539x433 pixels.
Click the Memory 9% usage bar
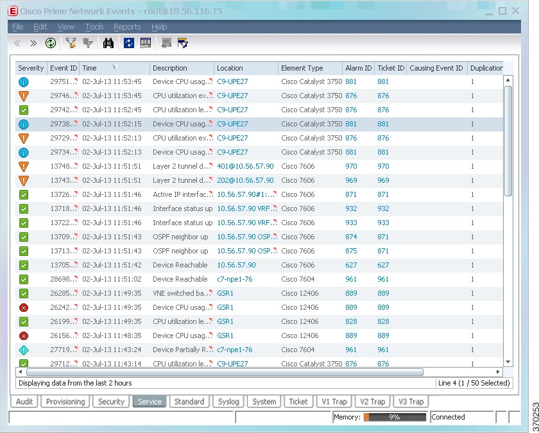pyautogui.click(x=395, y=417)
